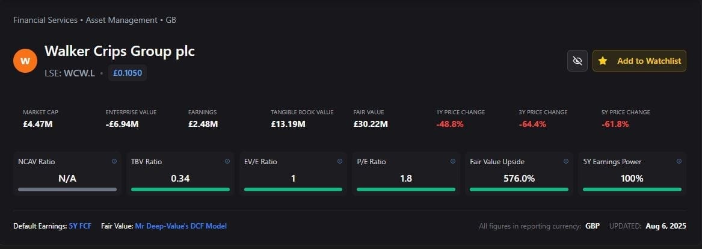The width and height of the screenshot is (702, 249).
Task: Toggle the hide stock eye-slash icon
Action: [x=577, y=61]
